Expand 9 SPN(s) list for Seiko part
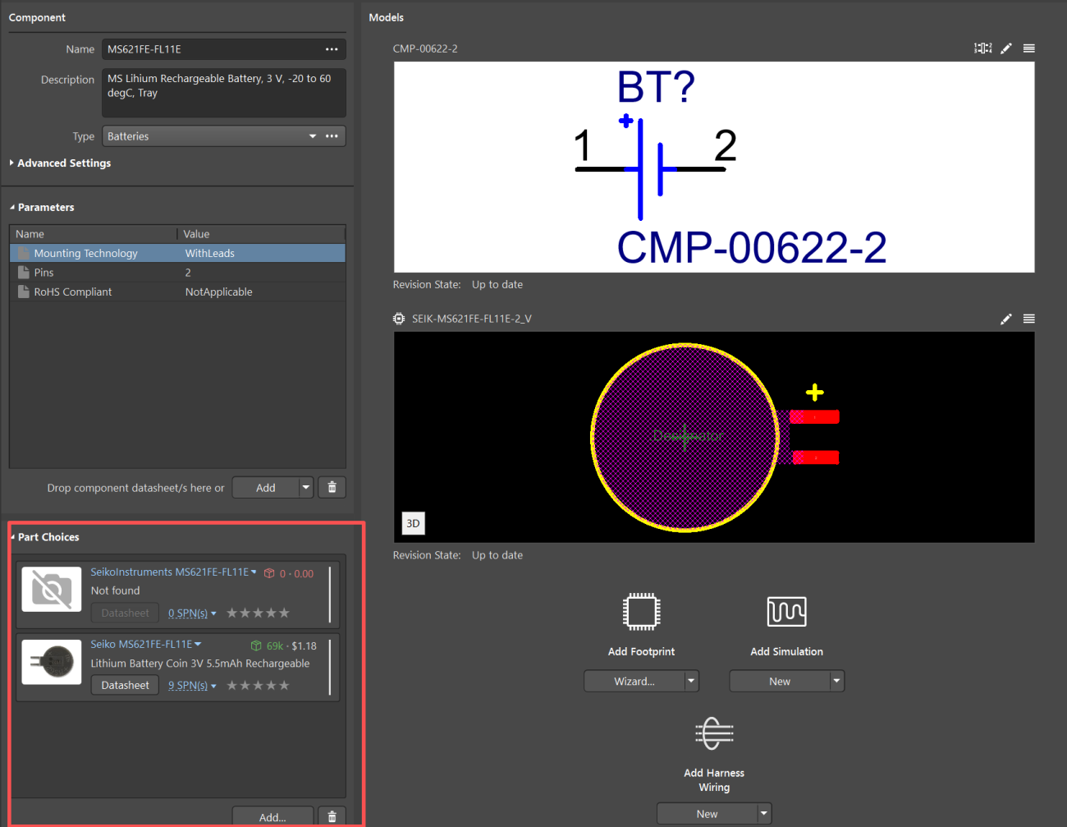Screen dimensions: 1067x827 click(192, 686)
